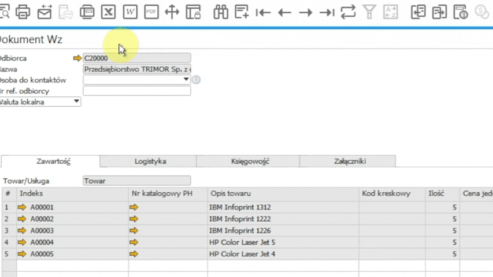493x277 pixels.
Task: Click catalog number arrow for HP Color Laser Jet 4
Action: point(134,254)
